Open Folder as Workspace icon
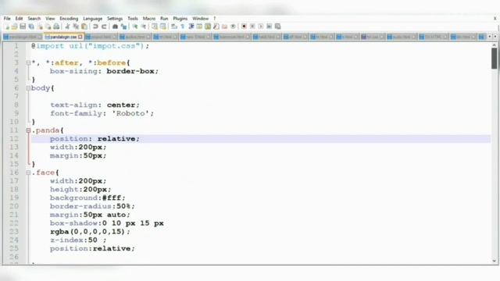 [x=224, y=27]
